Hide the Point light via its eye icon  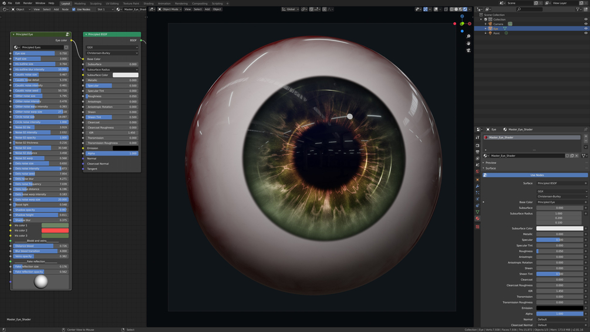coord(585,33)
